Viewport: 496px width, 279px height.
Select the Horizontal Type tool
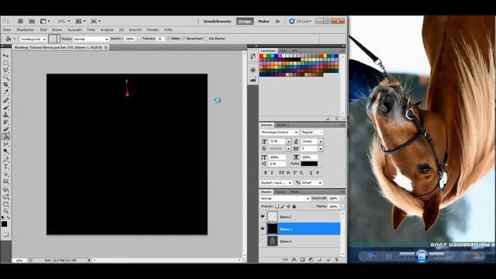(x=5, y=167)
